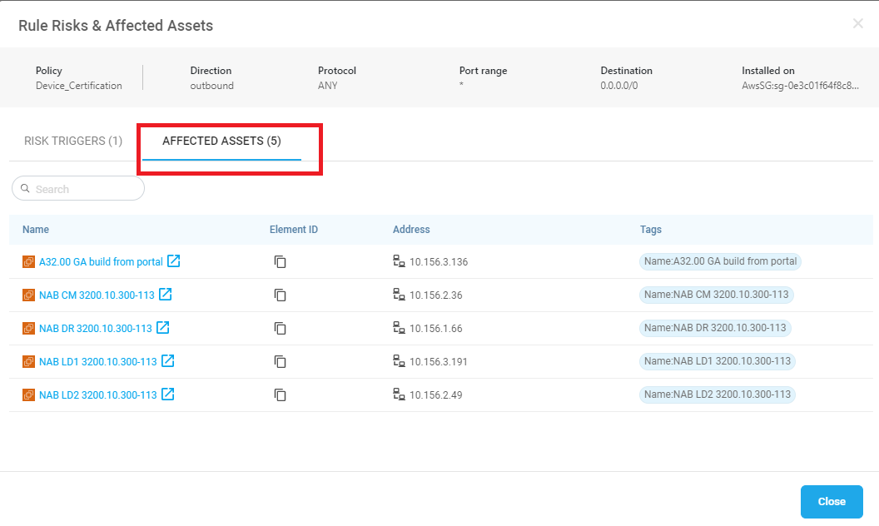The image size is (879, 526).
Task: Click network icon beside 10.156.3.191
Action: [x=399, y=361]
